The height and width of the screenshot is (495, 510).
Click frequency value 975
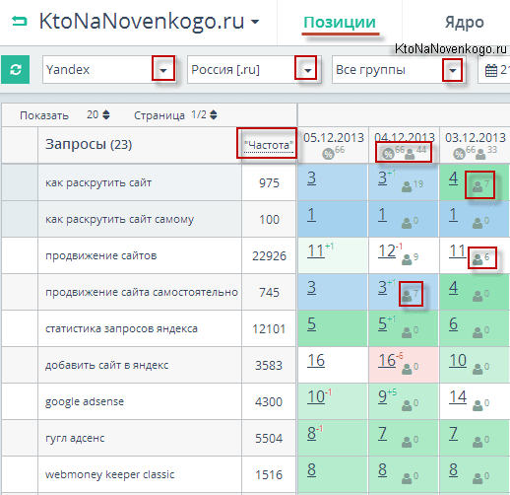click(269, 183)
